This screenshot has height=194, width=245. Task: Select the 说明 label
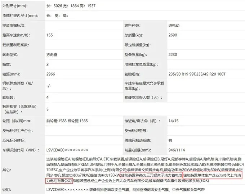6,190
